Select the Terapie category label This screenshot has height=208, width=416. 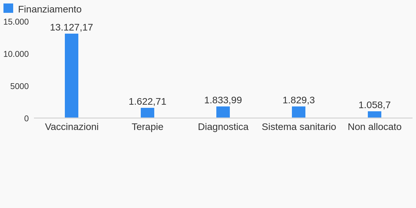point(147,127)
